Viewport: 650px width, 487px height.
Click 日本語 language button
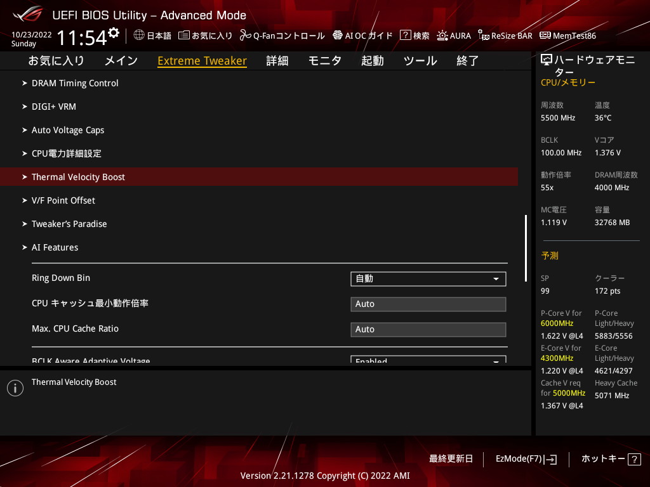(x=159, y=36)
